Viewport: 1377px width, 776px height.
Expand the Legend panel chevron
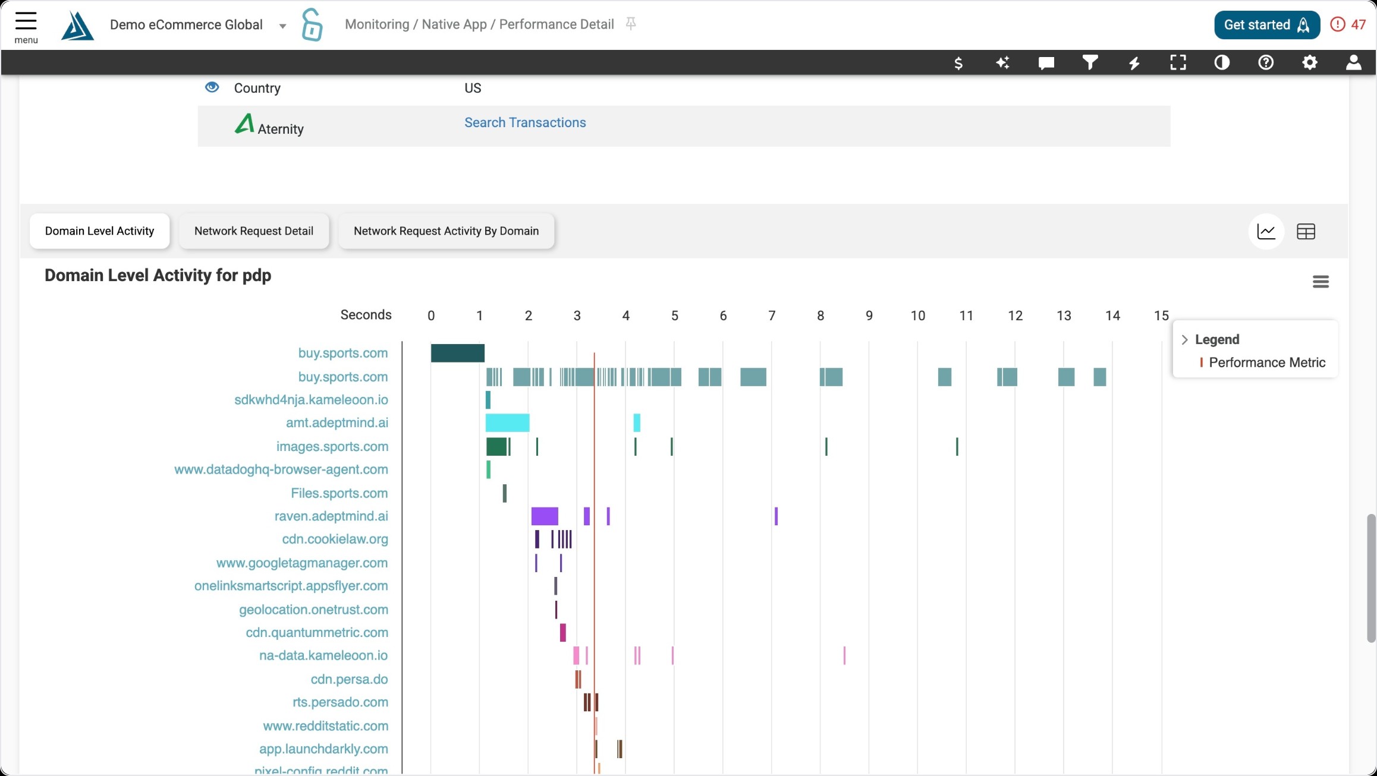coord(1184,340)
